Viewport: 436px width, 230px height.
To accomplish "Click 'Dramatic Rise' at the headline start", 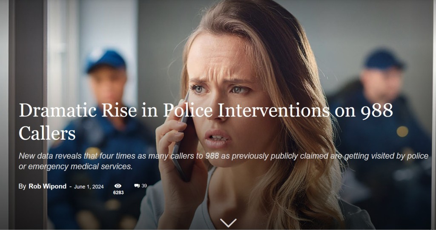I will click(x=78, y=110).
